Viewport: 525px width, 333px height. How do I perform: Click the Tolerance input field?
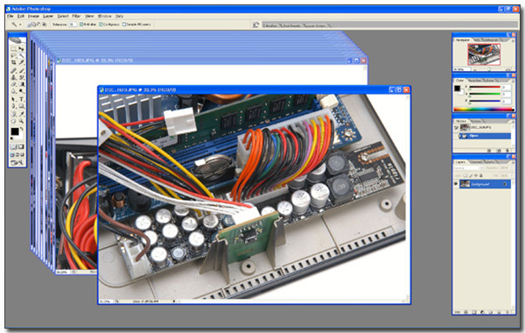point(73,25)
